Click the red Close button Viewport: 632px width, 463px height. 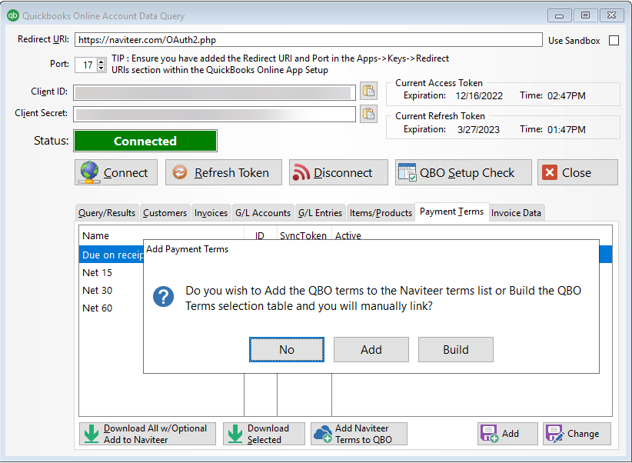577,172
